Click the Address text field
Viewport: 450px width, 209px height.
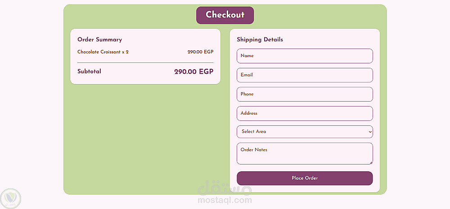click(304, 114)
